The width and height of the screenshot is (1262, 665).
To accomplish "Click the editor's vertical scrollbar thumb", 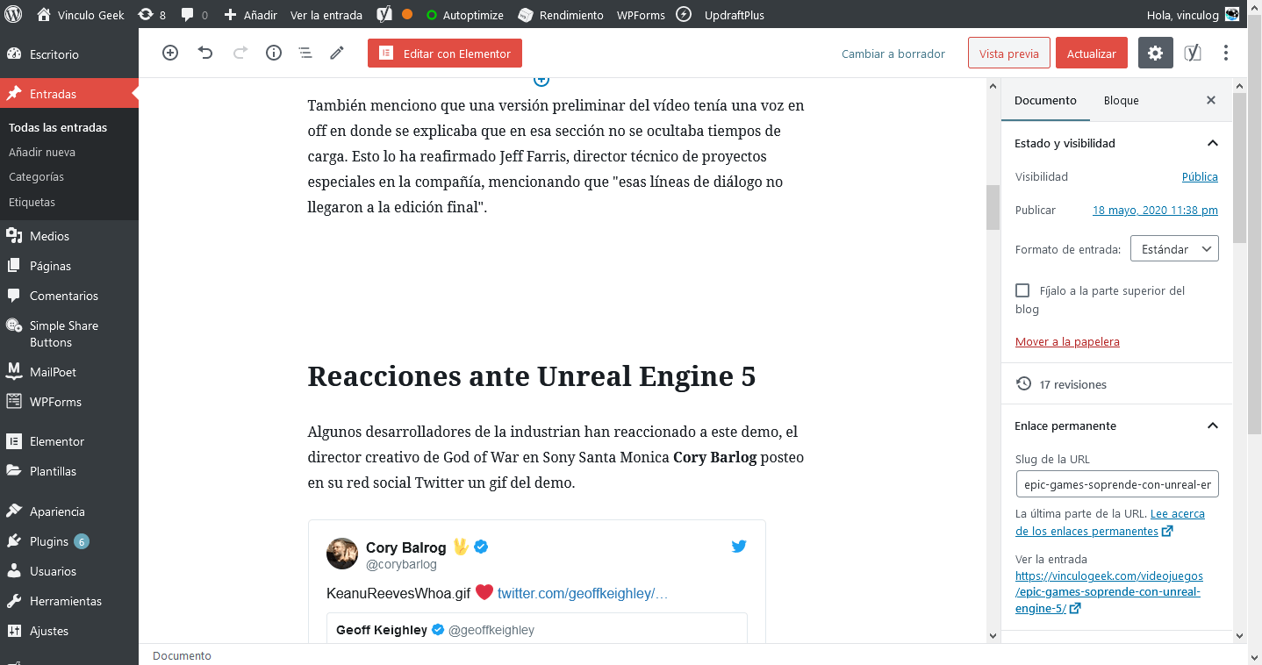I will tap(993, 207).
